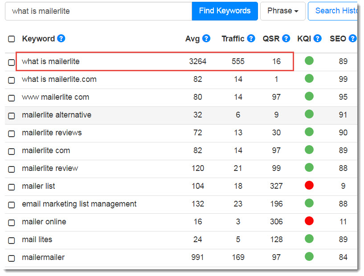Sort by the KQI column header
The image size is (364, 276).
[x=304, y=38]
